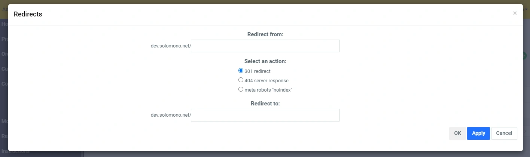The width and height of the screenshot is (530, 157).
Task: Click the partially hidden "Cu" sidebar item
Action: coord(4,69)
